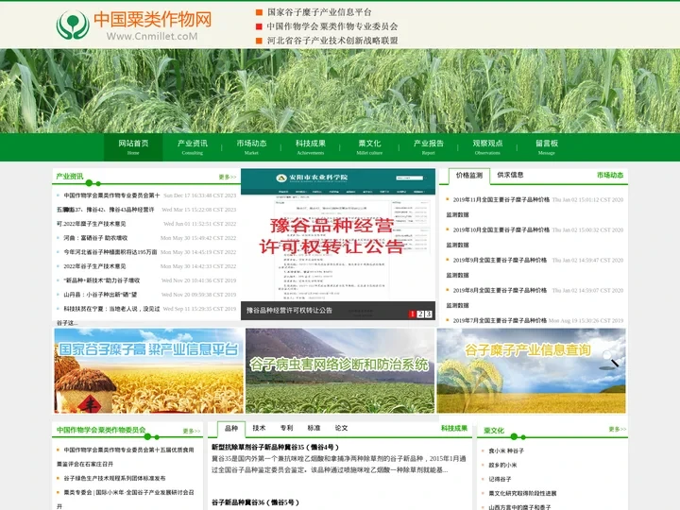
Task: Open the 网站首页 Home menu item
Action: pos(133,147)
